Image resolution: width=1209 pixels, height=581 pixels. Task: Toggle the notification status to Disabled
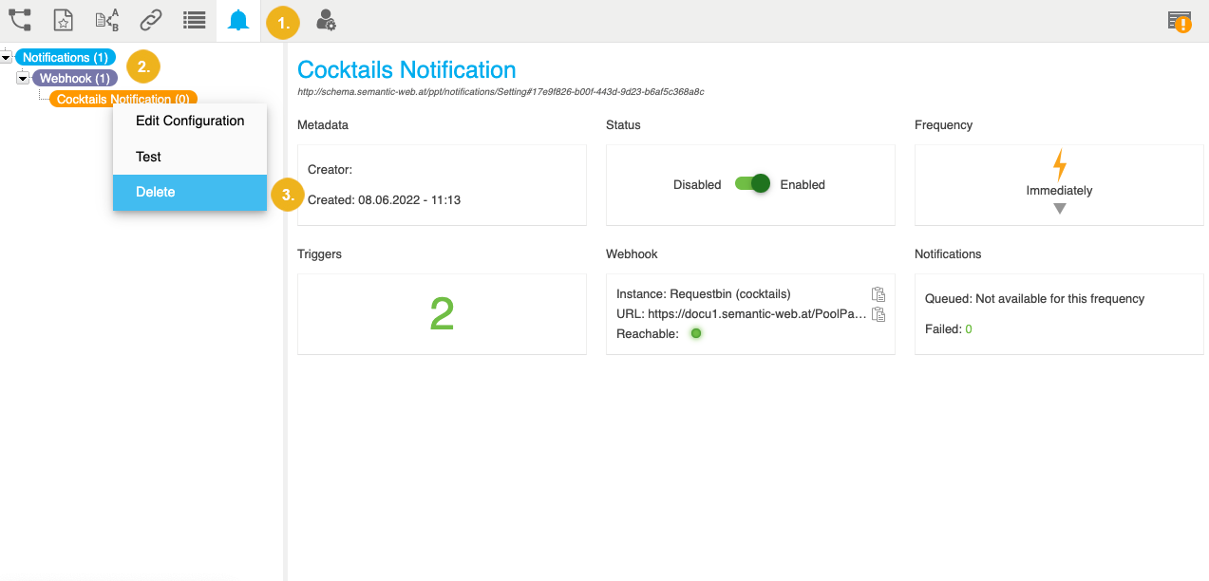coord(751,184)
